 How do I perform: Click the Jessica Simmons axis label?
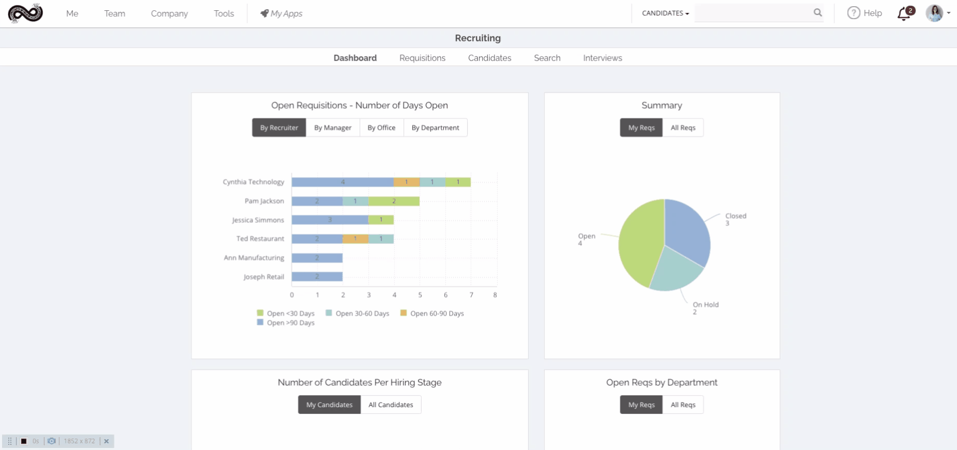[258, 220]
